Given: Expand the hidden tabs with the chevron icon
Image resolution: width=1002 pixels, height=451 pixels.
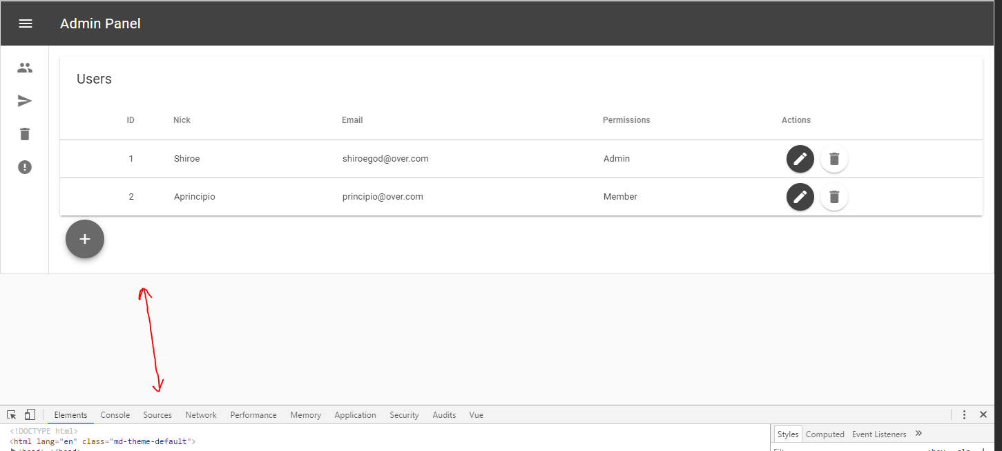Looking at the screenshot, I should point(918,433).
